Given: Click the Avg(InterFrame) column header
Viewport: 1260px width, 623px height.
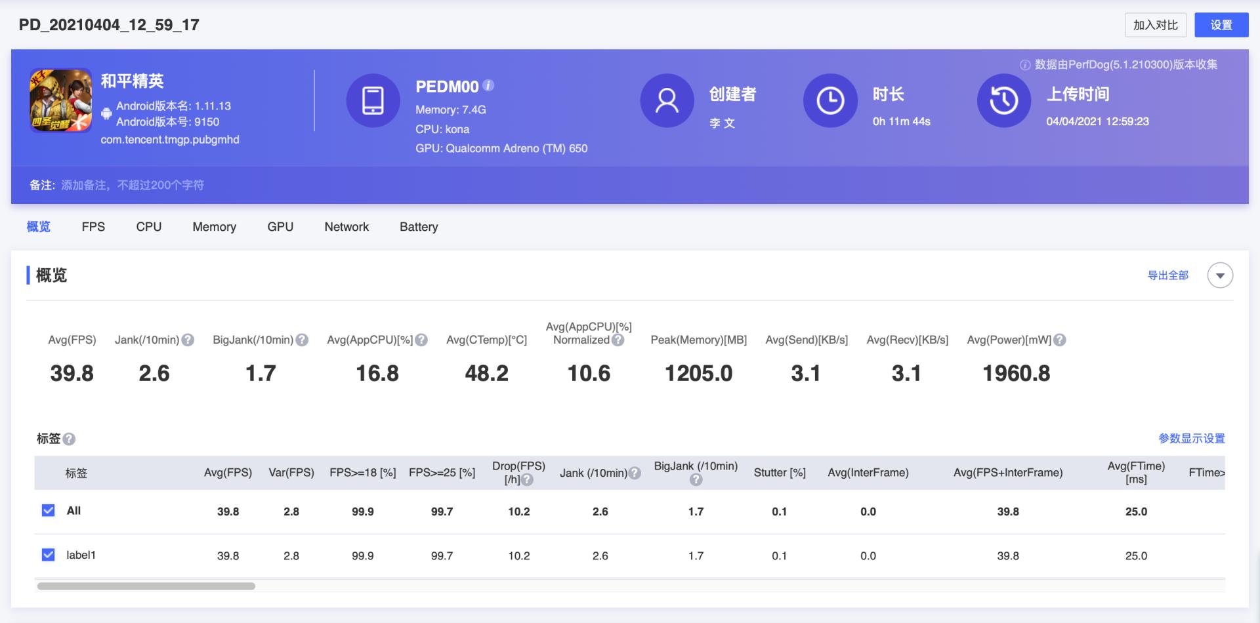Looking at the screenshot, I should point(868,473).
